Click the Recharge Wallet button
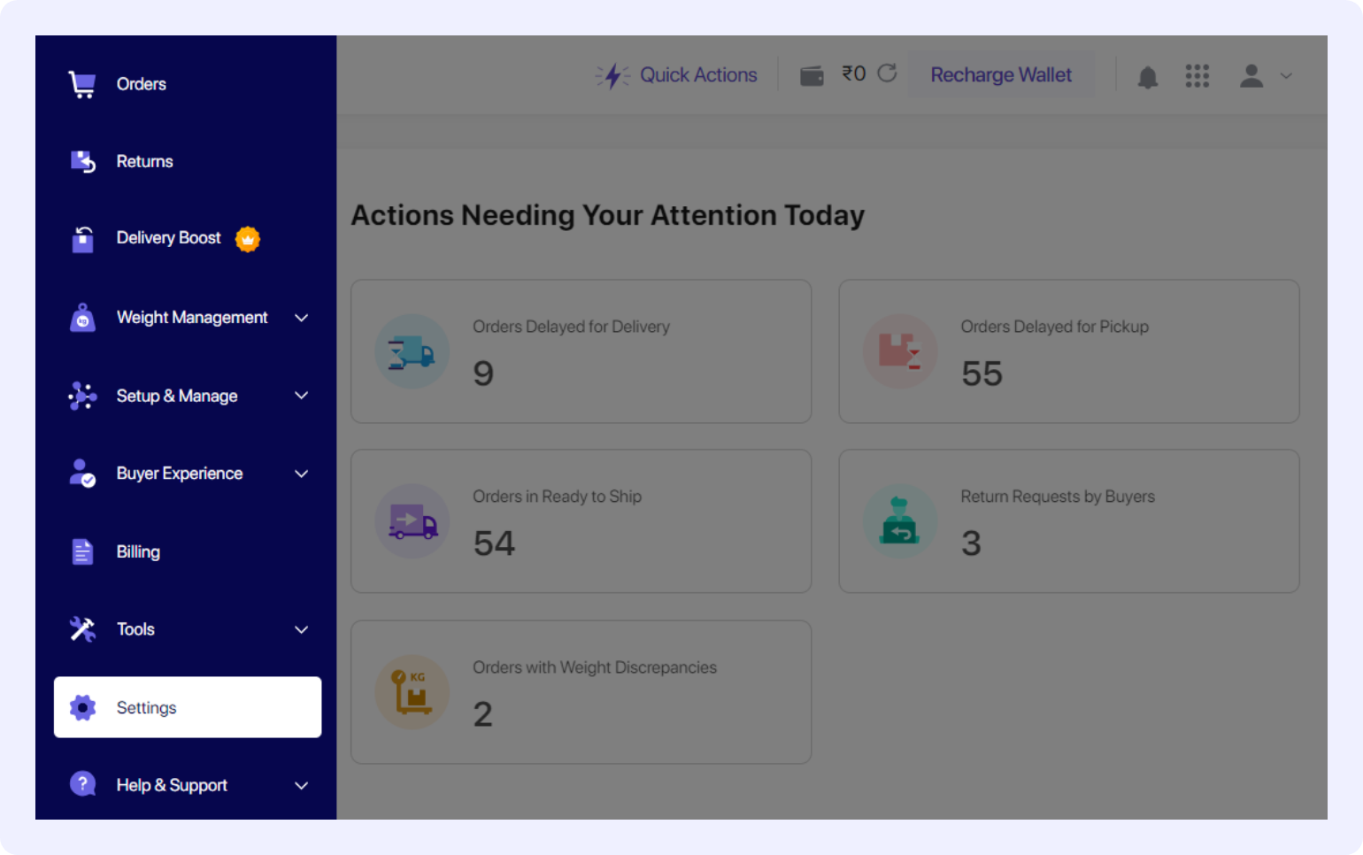1363x855 pixels. click(1000, 75)
